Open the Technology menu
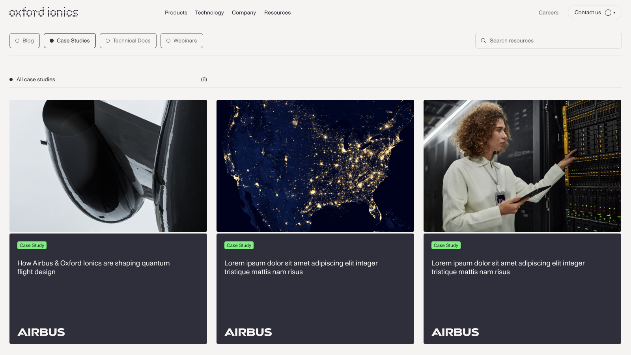631x355 pixels. tap(209, 13)
